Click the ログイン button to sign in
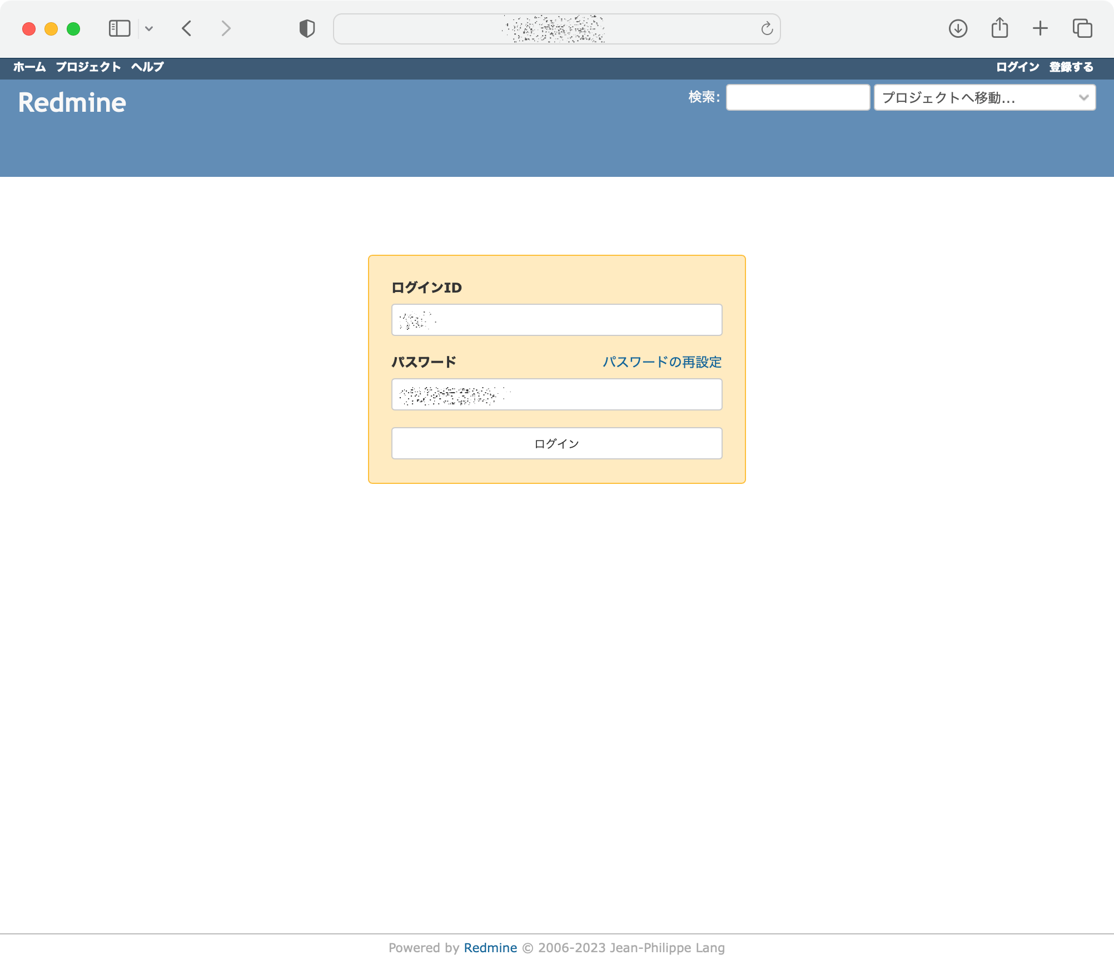1114x960 pixels. click(x=556, y=443)
